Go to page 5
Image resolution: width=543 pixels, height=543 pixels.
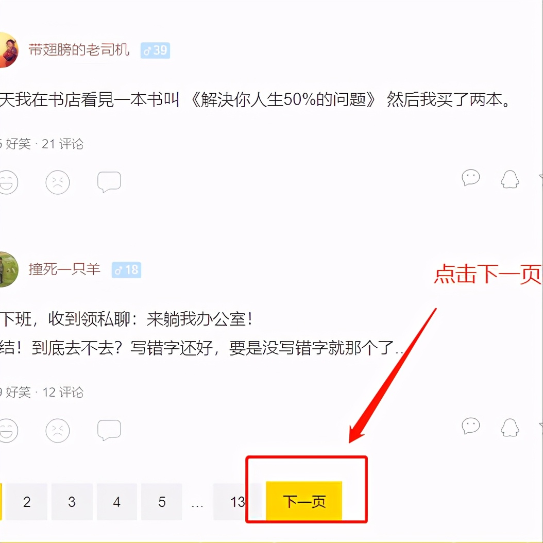click(x=162, y=502)
